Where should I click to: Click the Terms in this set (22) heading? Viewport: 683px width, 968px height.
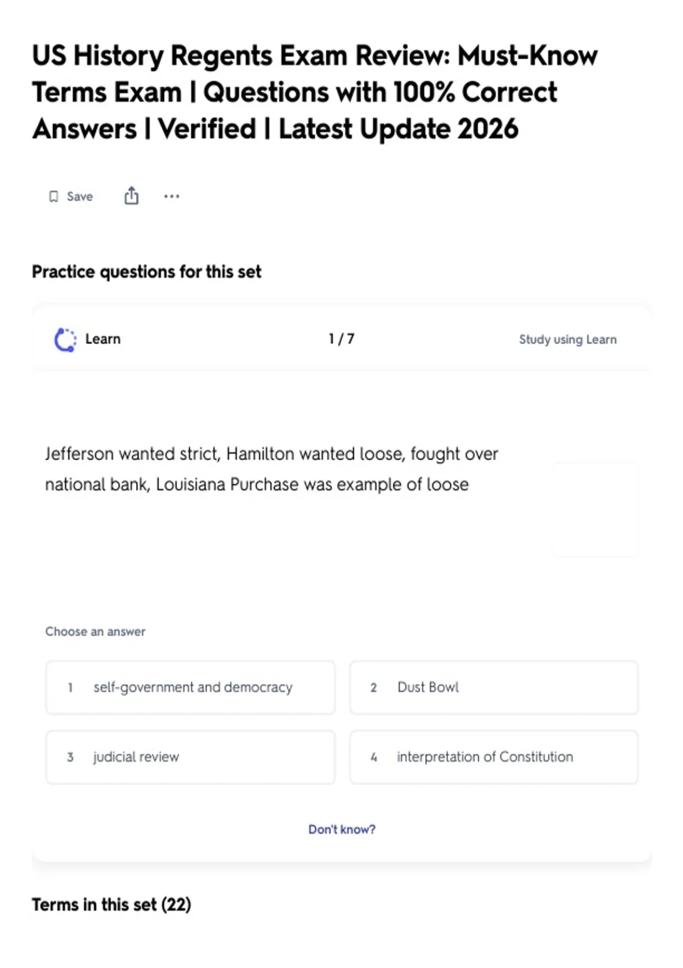[112, 904]
